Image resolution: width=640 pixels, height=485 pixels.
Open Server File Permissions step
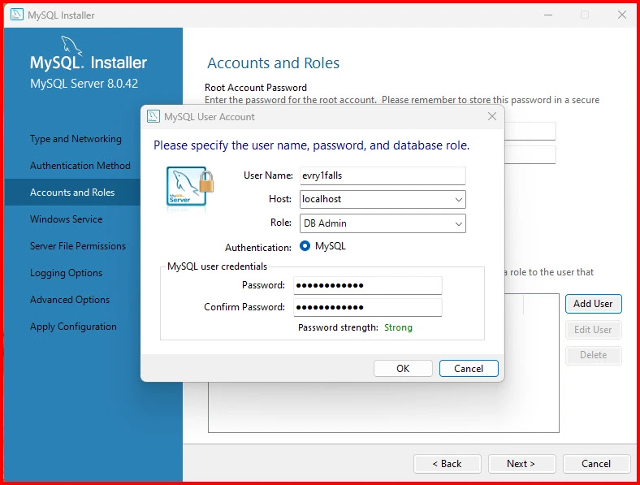(x=77, y=246)
